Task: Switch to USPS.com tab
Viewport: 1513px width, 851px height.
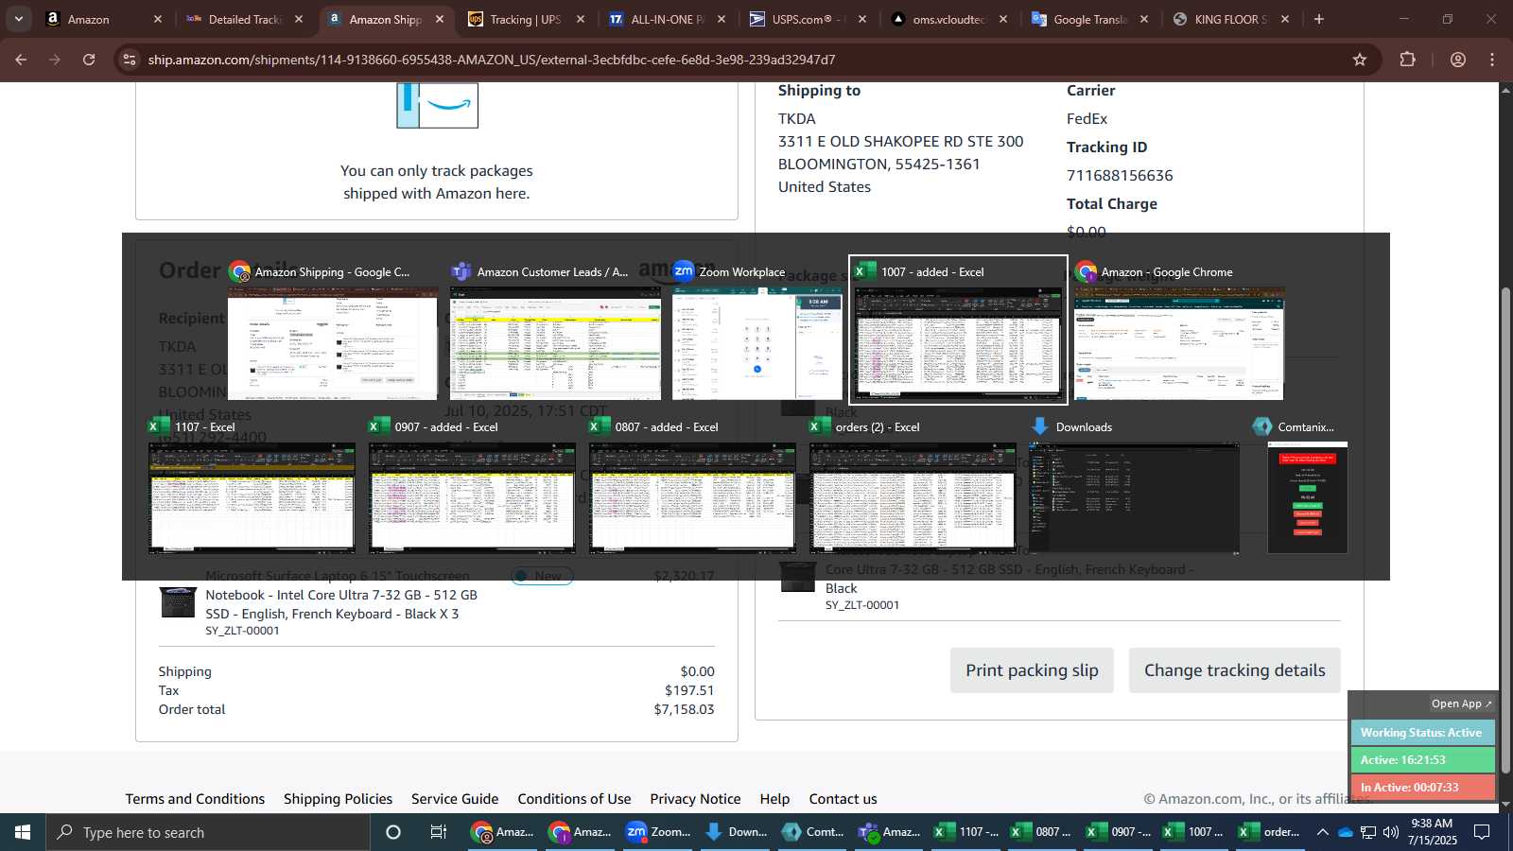Action: (807, 19)
